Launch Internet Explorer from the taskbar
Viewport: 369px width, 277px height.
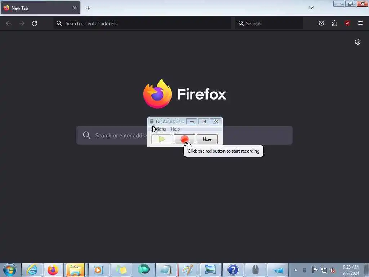32,270
